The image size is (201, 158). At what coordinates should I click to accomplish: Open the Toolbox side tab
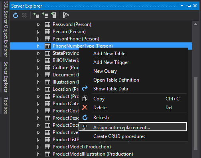coord(6,106)
